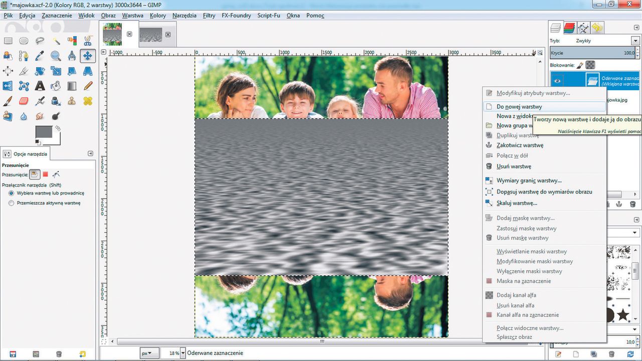This screenshot has width=642, height=361.
Task: Select the Measure compass tool
Action: pyautogui.click(x=72, y=56)
